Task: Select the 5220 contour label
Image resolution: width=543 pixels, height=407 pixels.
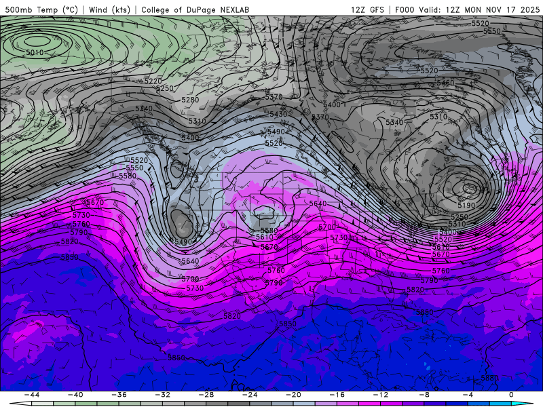Action: (153, 81)
